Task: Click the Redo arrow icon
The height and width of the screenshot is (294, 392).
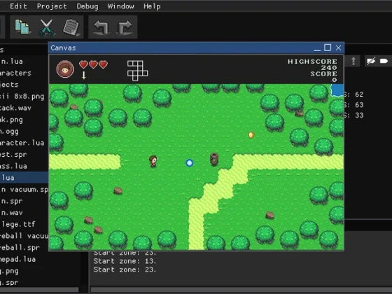Action: [x=125, y=27]
